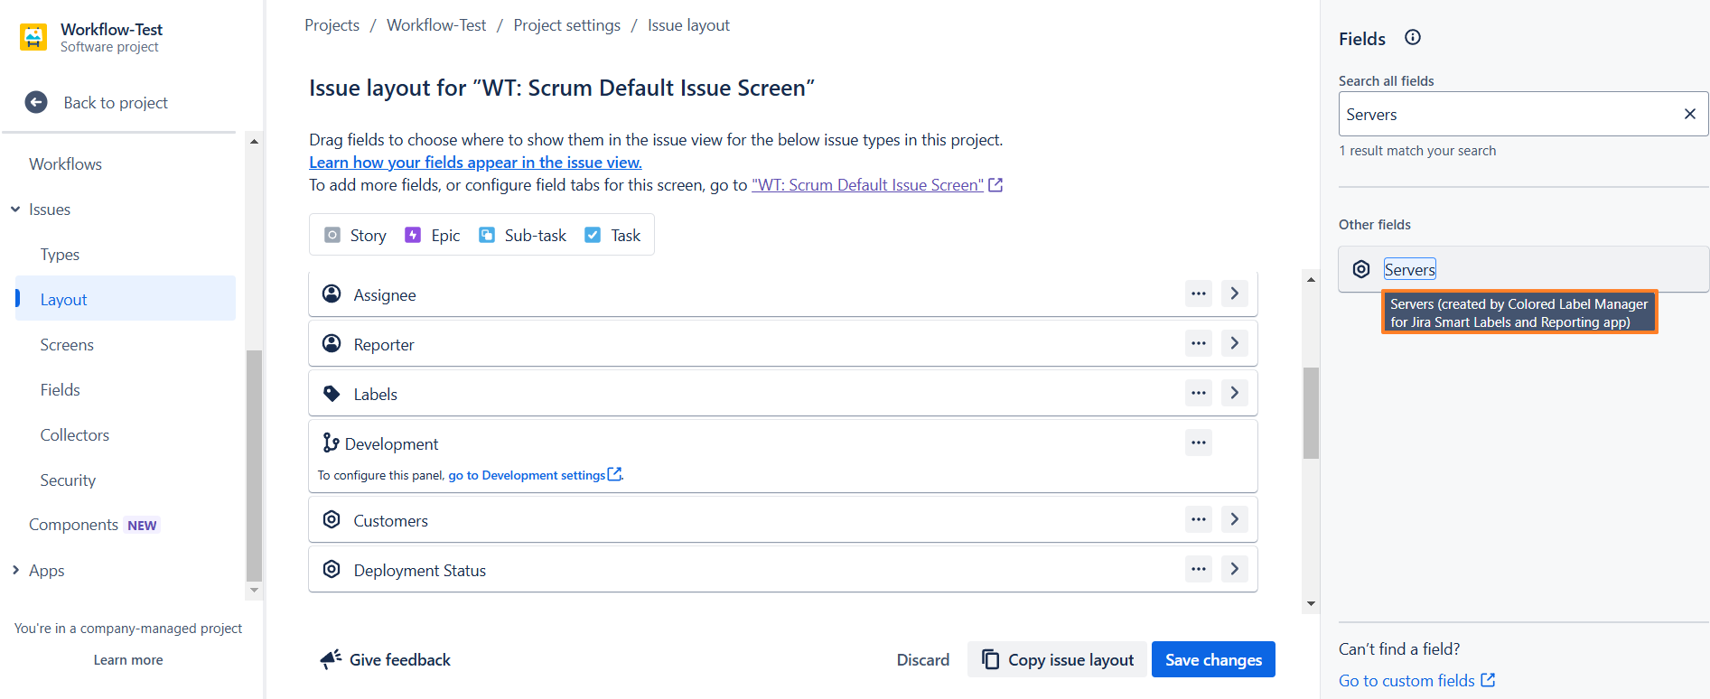
Task: Click the Fields info icon
Action: (x=1413, y=37)
